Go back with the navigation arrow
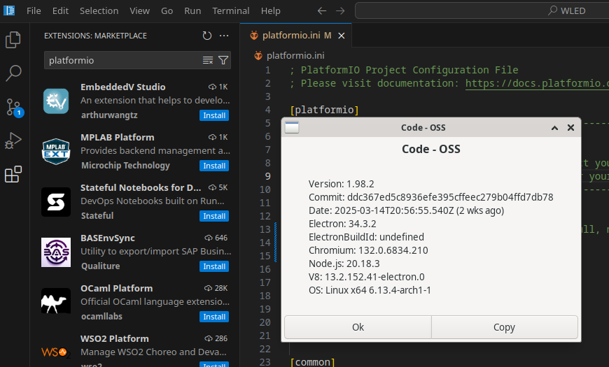 (x=321, y=11)
